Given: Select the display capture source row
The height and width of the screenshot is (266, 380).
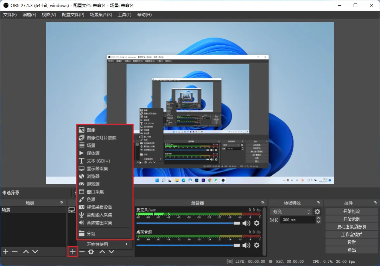Looking at the screenshot, I should point(72,210).
